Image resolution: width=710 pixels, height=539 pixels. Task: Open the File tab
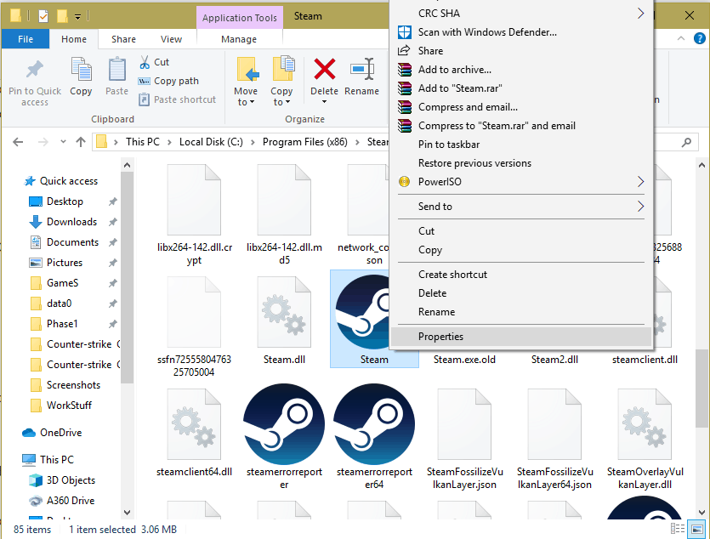[26, 39]
